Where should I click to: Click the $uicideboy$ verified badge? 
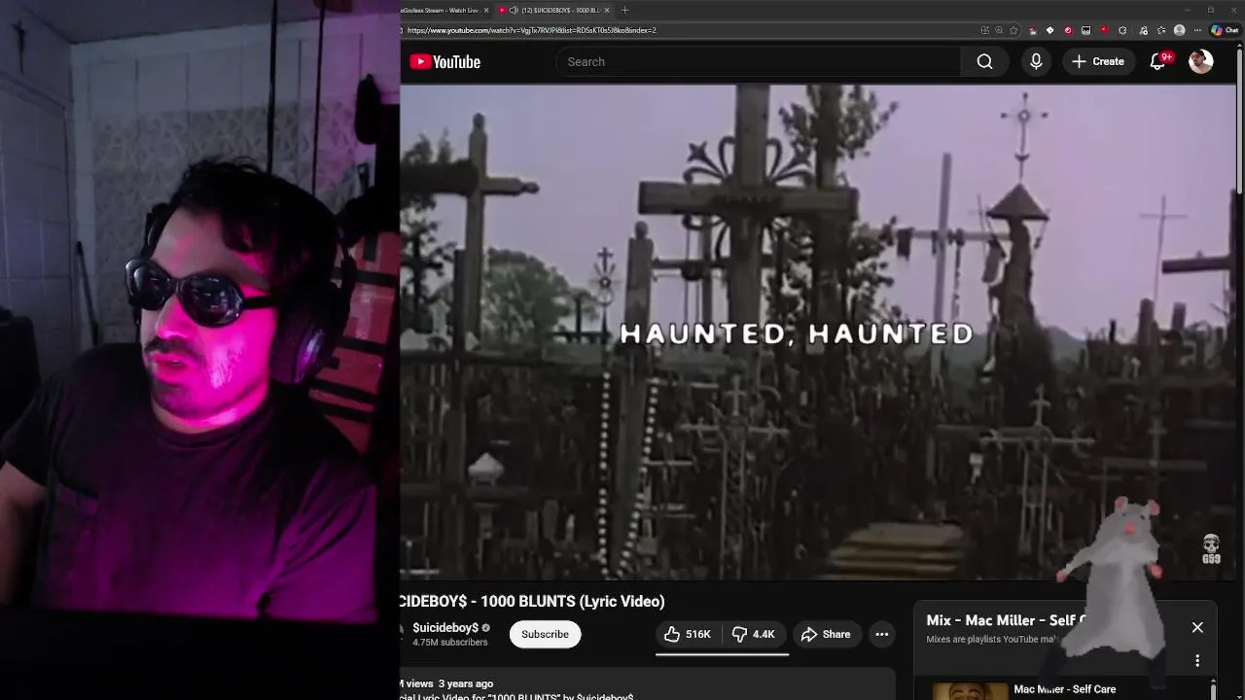(486, 628)
